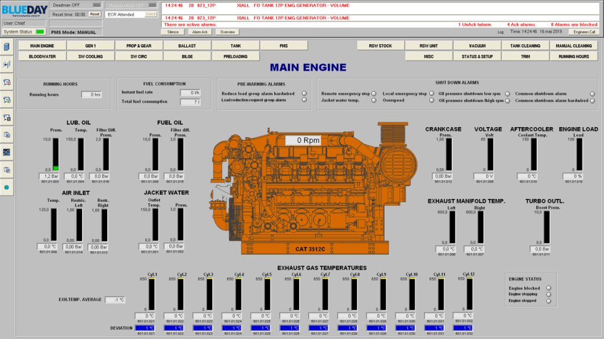Open the TANK page

(235, 46)
